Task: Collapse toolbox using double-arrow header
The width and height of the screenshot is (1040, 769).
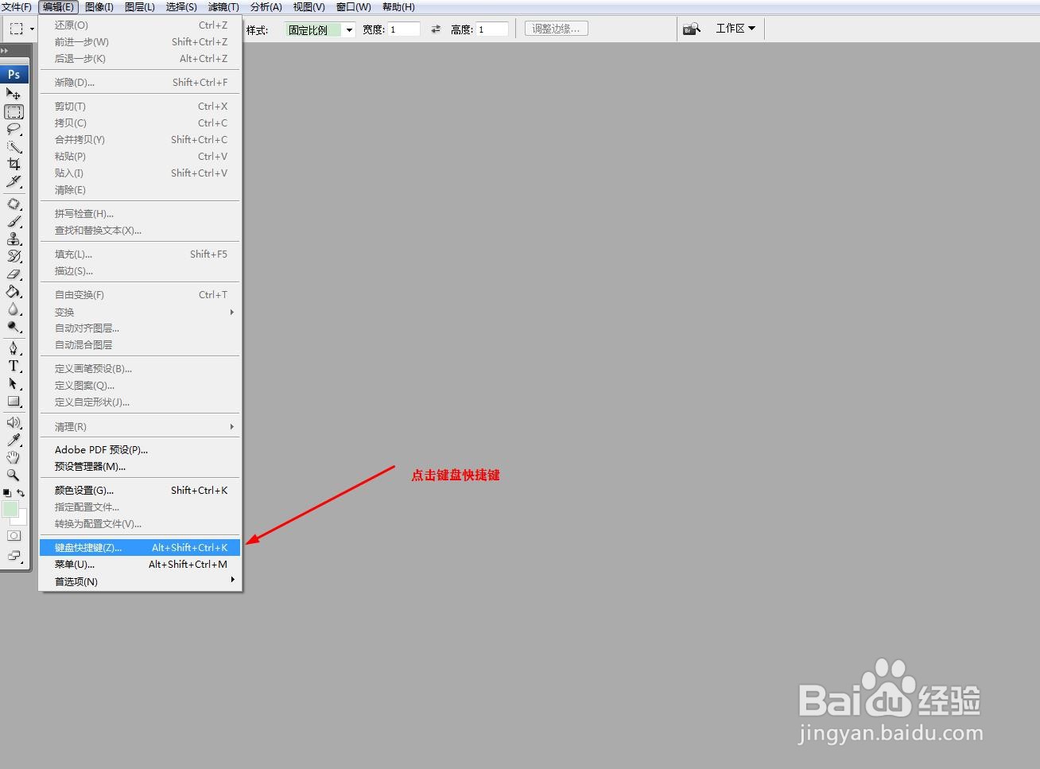Action: 5,50
